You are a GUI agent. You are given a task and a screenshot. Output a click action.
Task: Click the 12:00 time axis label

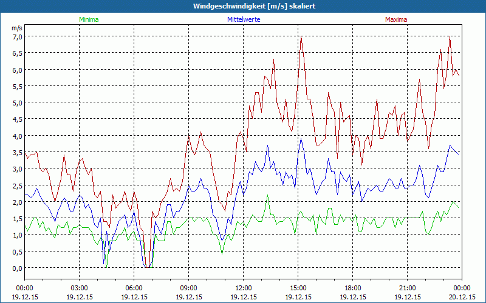point(244,288)
